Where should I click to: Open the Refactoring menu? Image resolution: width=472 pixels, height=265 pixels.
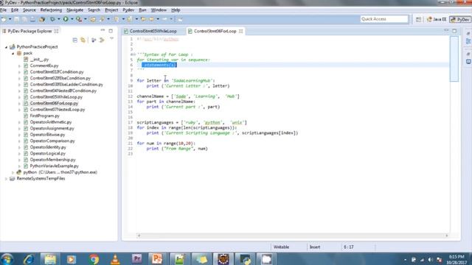51,10
